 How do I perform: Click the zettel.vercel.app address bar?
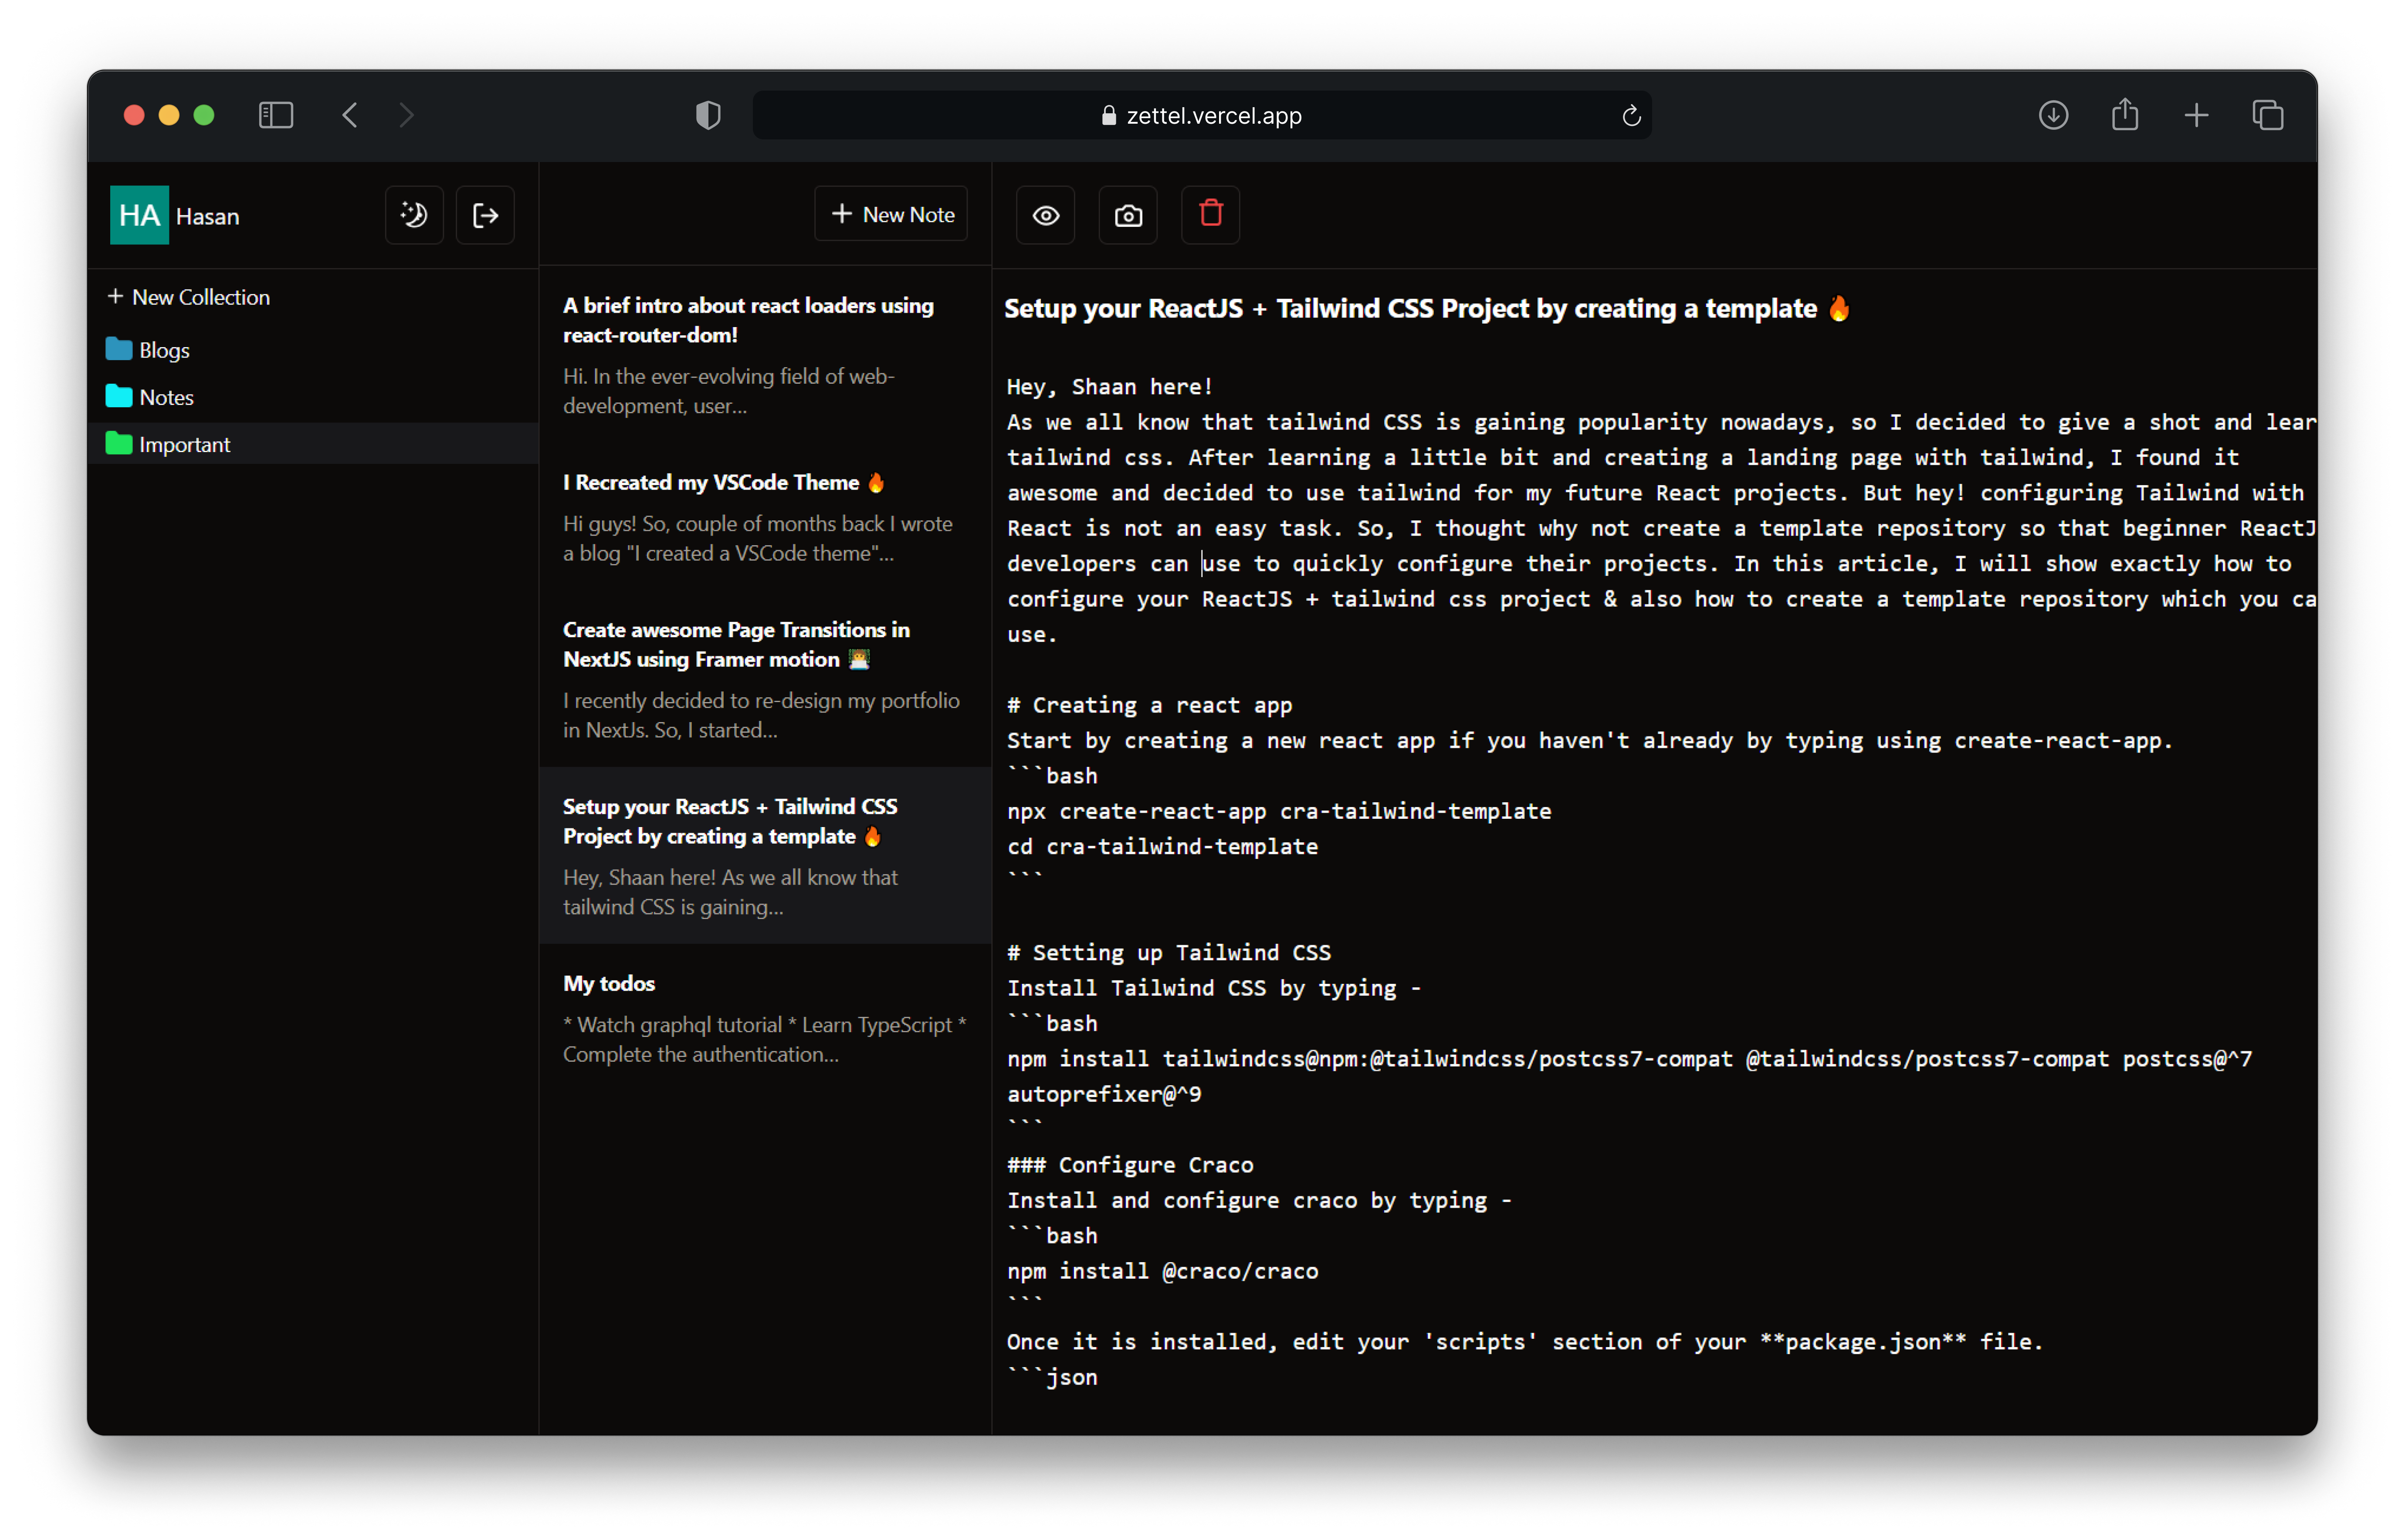click(x=1202, y=115)
